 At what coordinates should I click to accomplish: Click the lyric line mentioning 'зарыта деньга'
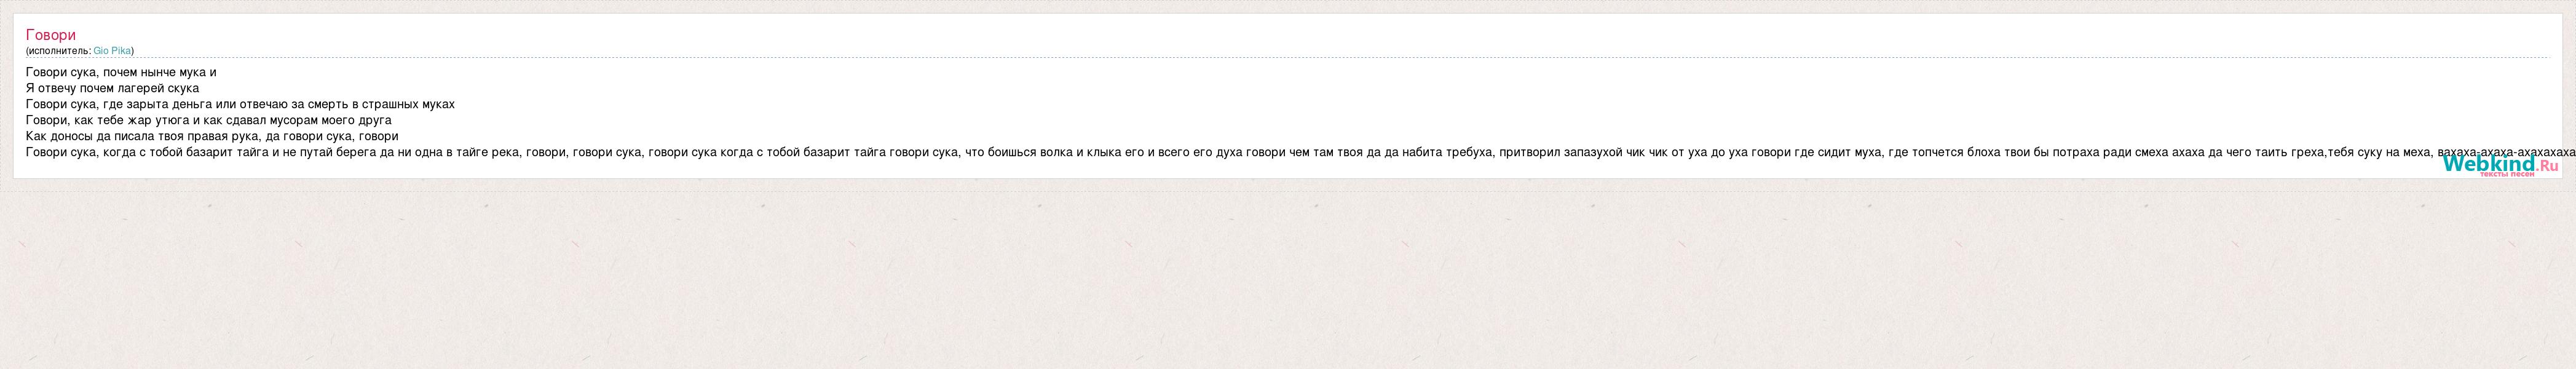240,104
